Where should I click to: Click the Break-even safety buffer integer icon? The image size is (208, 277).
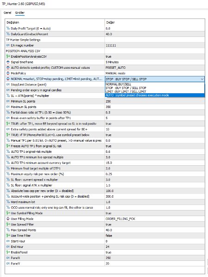(x=8, y=118)
